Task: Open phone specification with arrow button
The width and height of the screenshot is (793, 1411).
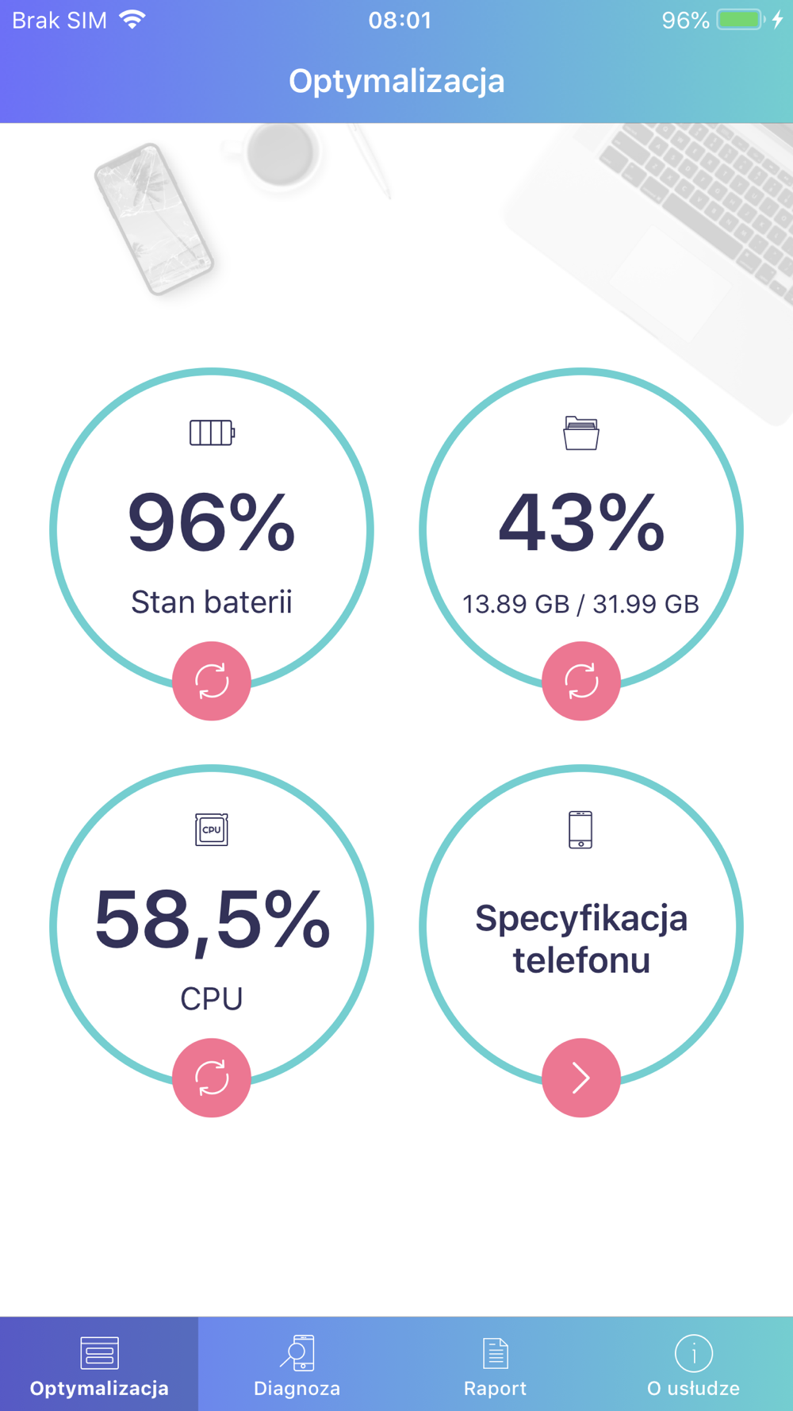Action: coord(581,1078)
